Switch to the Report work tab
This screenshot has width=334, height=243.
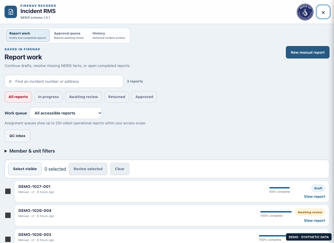[28, 36]
